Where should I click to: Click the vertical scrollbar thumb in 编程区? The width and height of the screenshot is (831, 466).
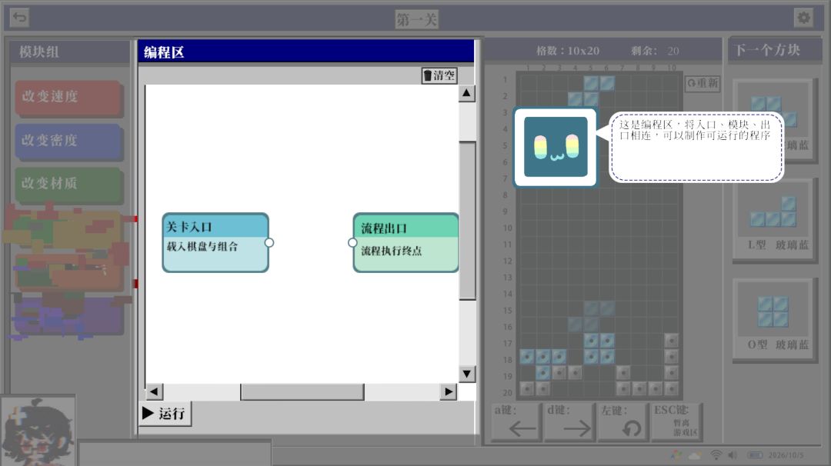(467, 221)
